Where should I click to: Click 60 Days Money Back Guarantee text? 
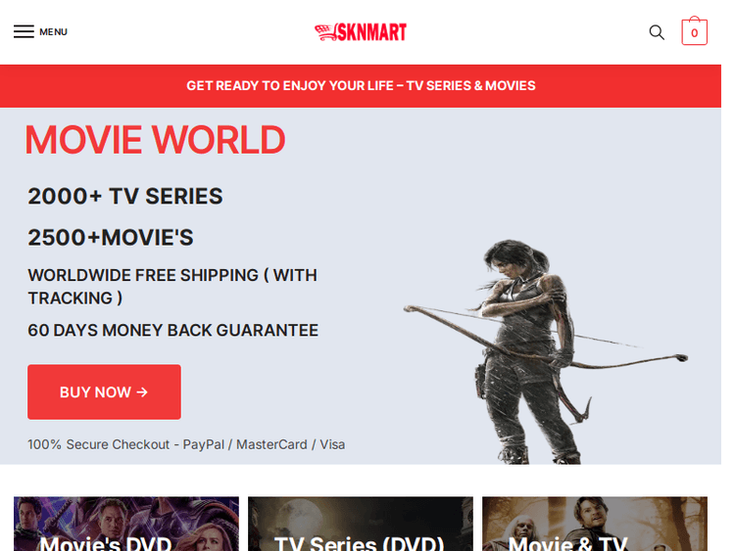172,331
